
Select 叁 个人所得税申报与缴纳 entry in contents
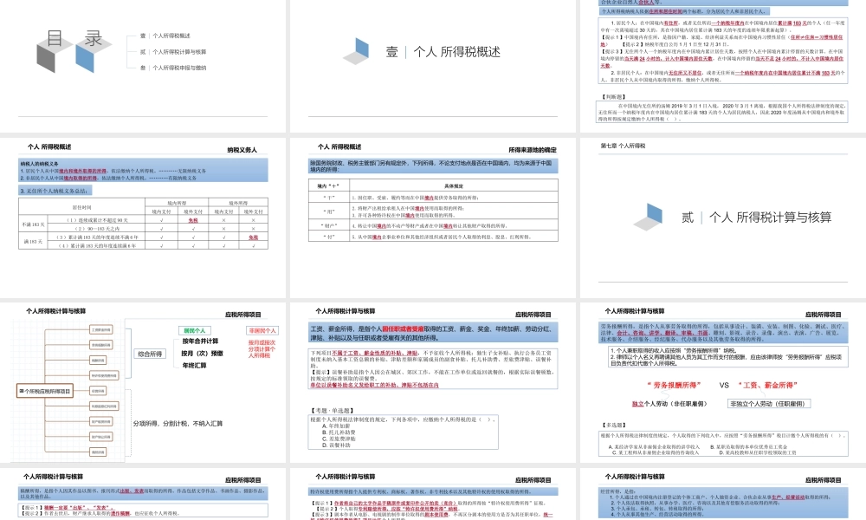178,67
